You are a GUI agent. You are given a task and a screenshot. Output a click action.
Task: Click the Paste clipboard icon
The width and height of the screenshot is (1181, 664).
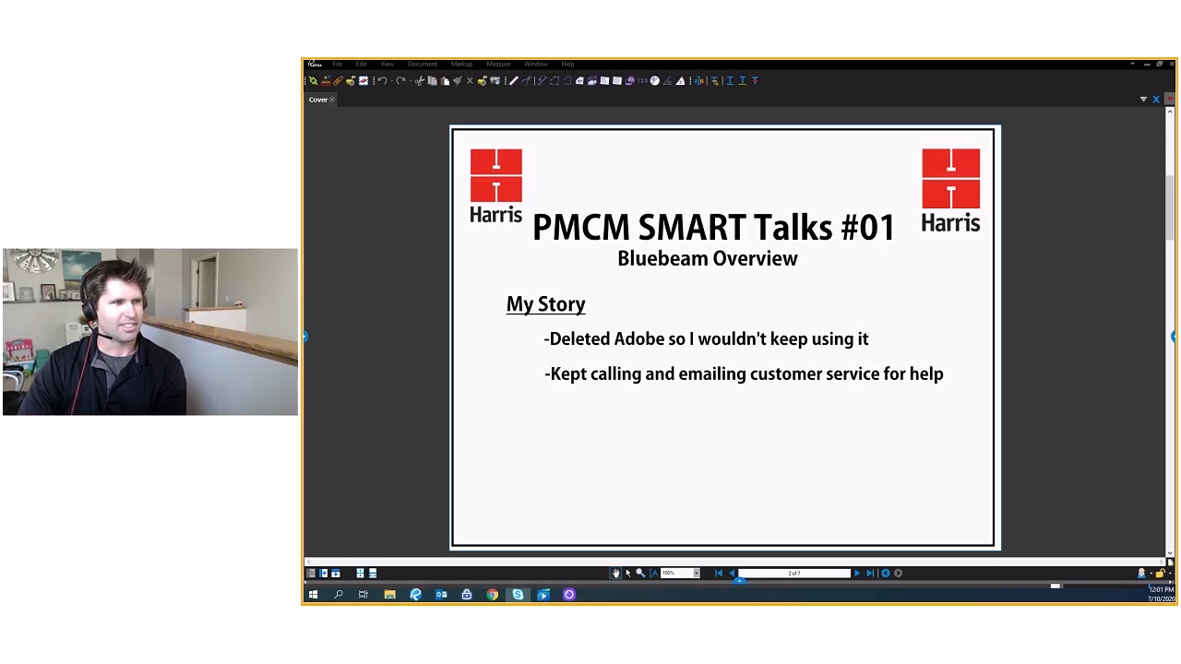click(445, 80)
